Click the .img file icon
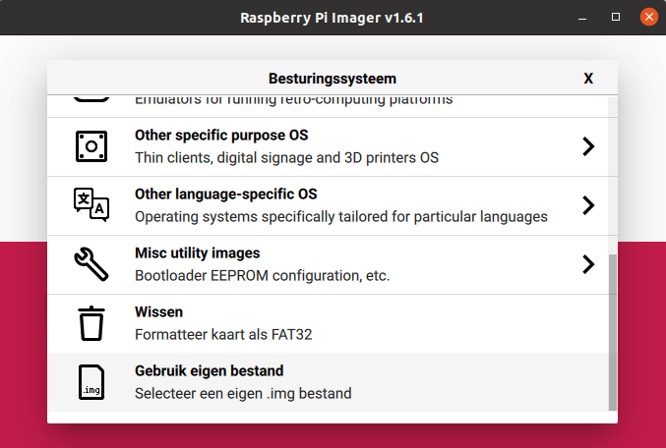Viewport: 666px width, 448px height. (91, 382)
